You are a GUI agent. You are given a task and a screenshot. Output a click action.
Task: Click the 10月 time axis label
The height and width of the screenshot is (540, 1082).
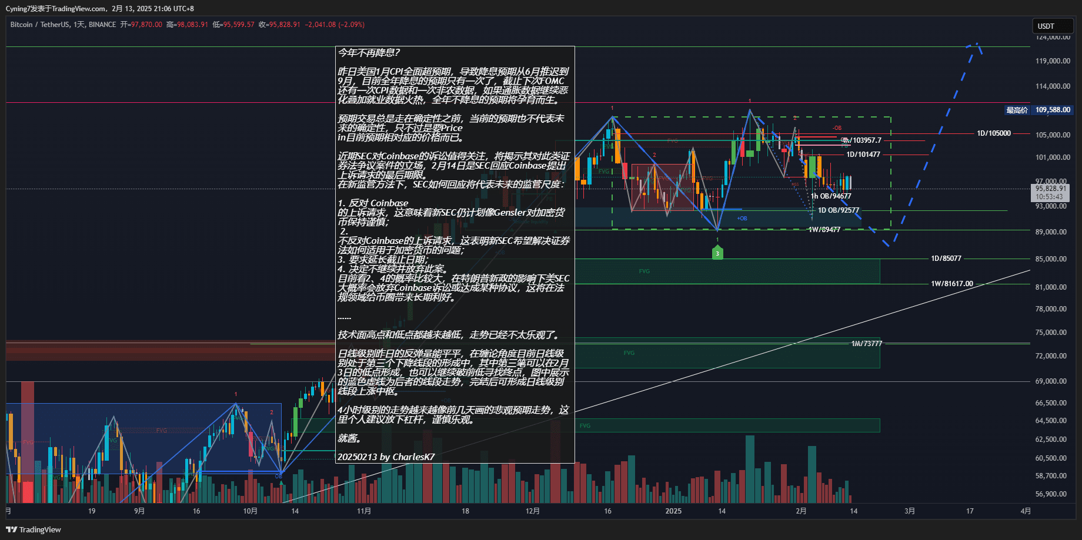click(x=251, y=511)
